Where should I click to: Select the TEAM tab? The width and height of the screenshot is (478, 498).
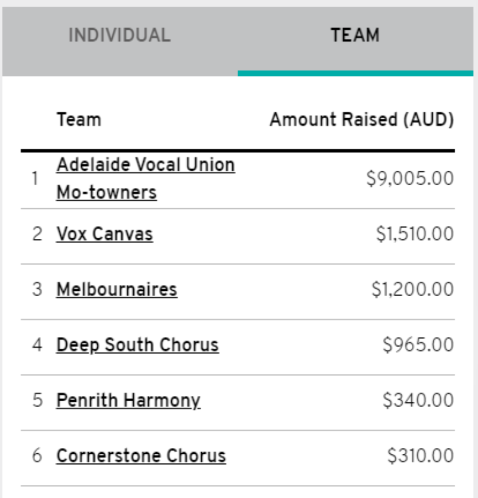click(355, 35)
